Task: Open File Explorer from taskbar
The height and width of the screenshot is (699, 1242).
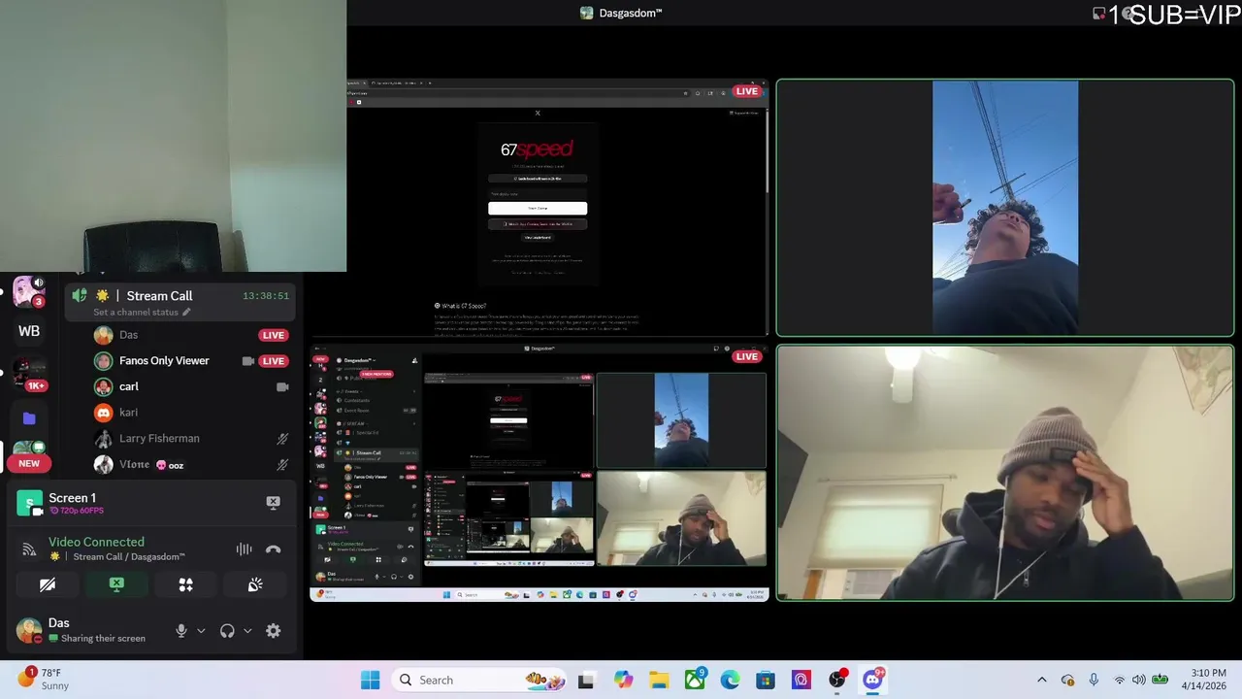Action: 659,681
